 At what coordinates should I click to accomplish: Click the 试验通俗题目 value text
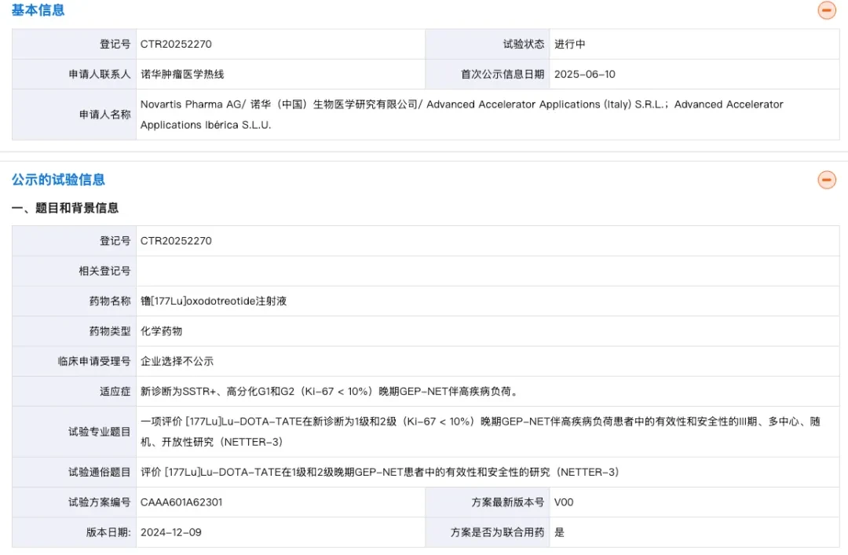point(380,473)
